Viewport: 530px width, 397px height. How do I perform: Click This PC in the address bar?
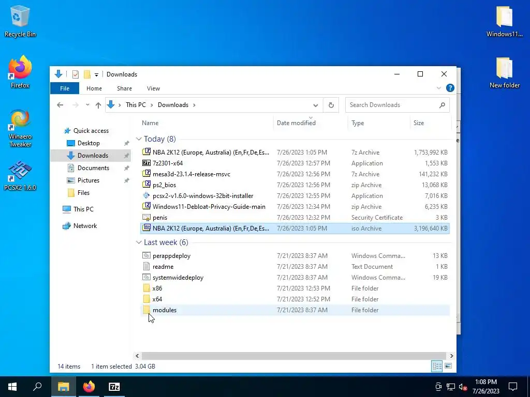136,105
